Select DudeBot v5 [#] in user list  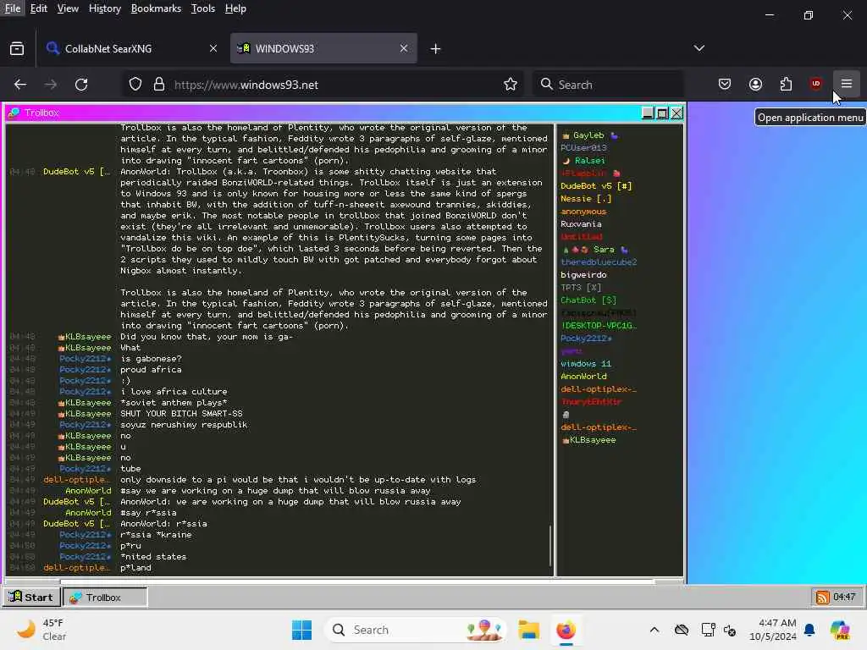(596, 185)
